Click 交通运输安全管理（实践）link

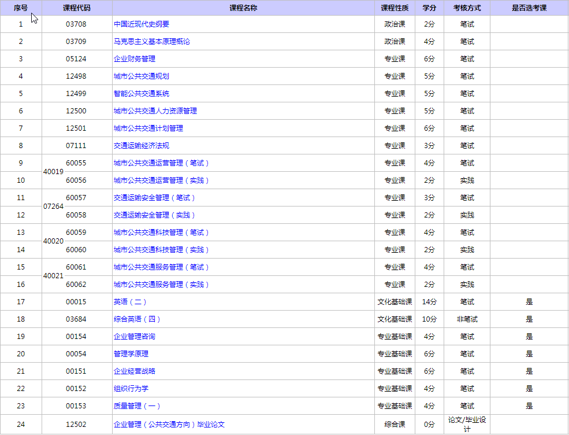(155, 215)
